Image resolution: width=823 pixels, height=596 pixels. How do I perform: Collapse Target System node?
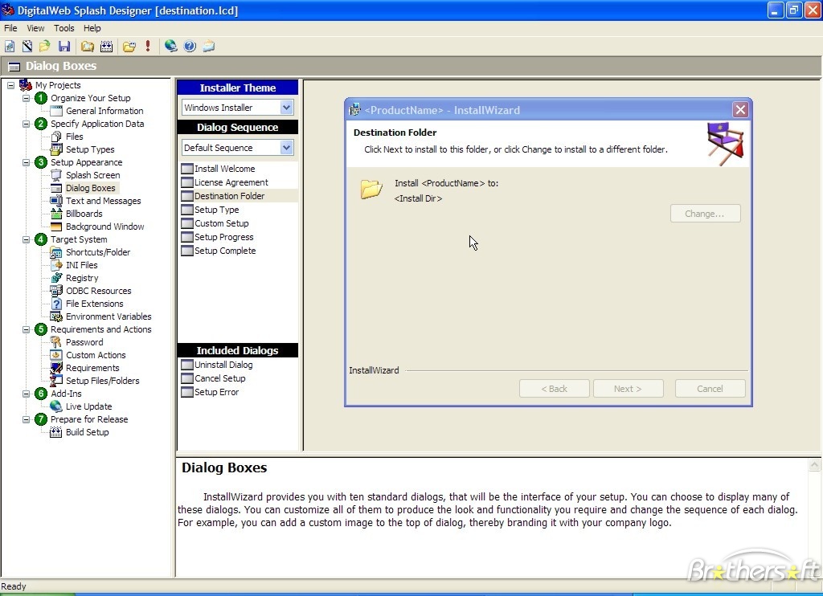pyautogui.click(x=27, y=239)
